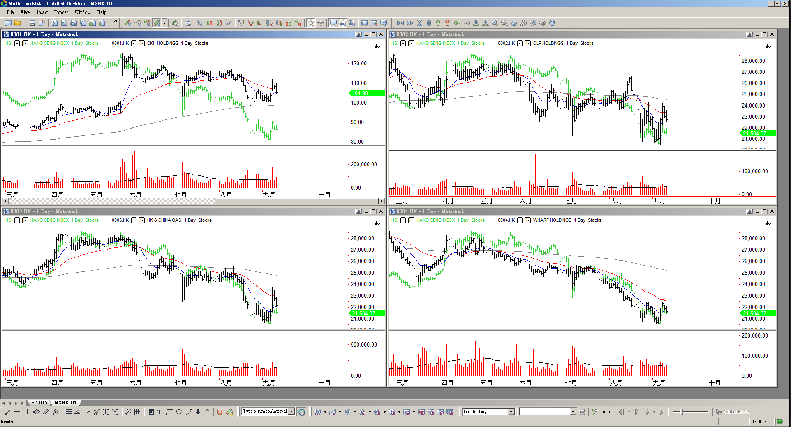Pick the Text drawing tool
Image resolution: width=791 pixels, height=434 pixels.
pyautogui.click(x=160, y=412)
